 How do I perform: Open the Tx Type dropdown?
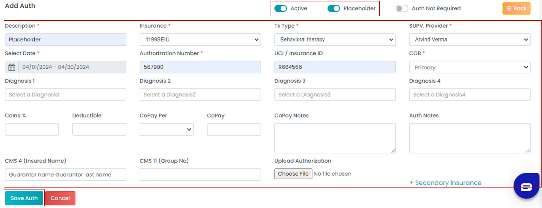click(x=335, y=40)
